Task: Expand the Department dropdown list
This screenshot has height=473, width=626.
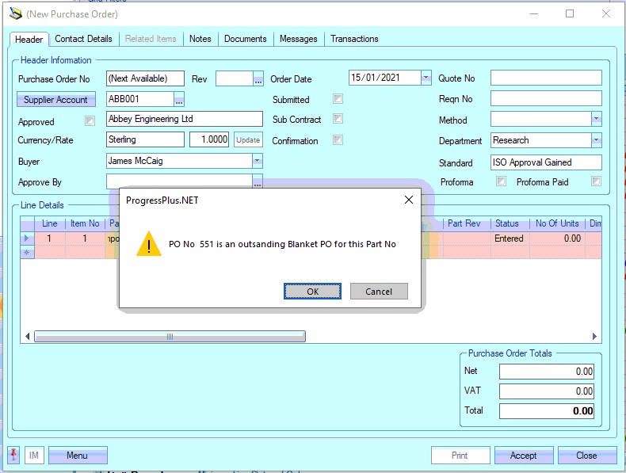Action: [596, 140]
